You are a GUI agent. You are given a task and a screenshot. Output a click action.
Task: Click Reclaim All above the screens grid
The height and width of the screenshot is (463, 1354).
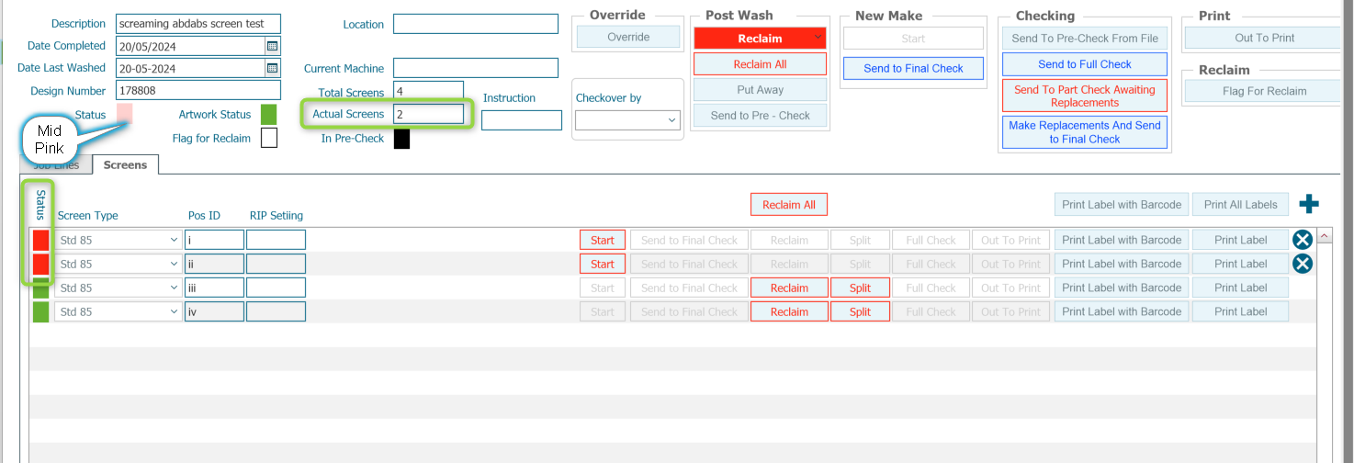(789, 205)
